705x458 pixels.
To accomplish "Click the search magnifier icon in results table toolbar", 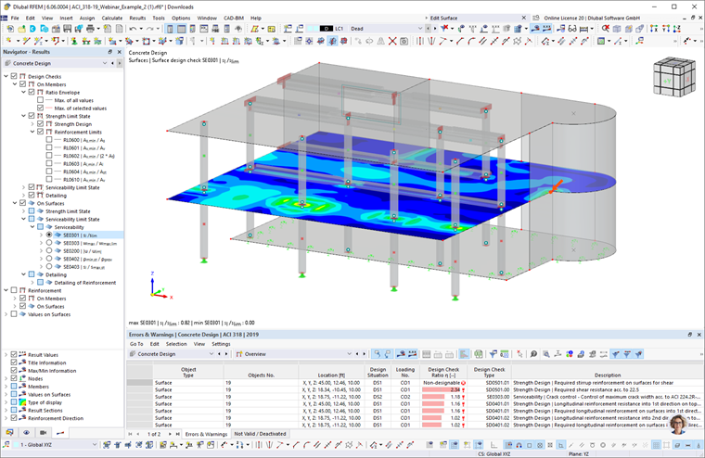I will [533, 354].
